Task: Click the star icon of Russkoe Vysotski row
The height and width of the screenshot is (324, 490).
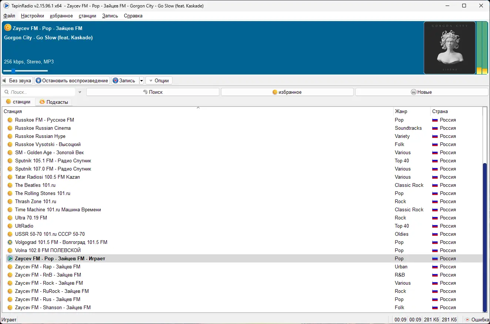Action: (10, 145)
